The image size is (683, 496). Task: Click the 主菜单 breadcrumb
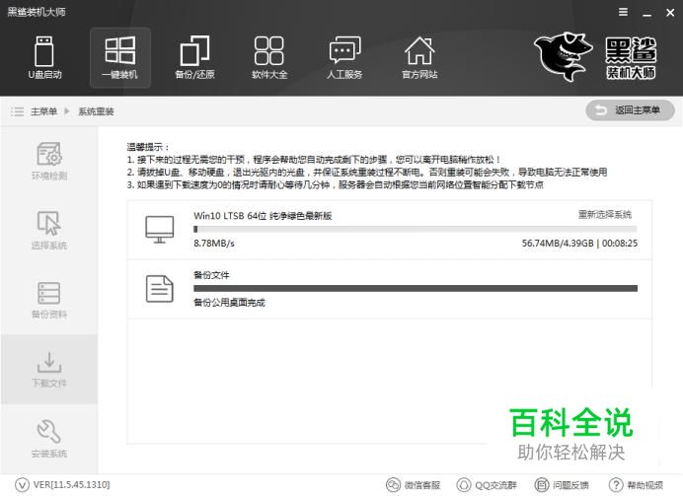point(43,111)
